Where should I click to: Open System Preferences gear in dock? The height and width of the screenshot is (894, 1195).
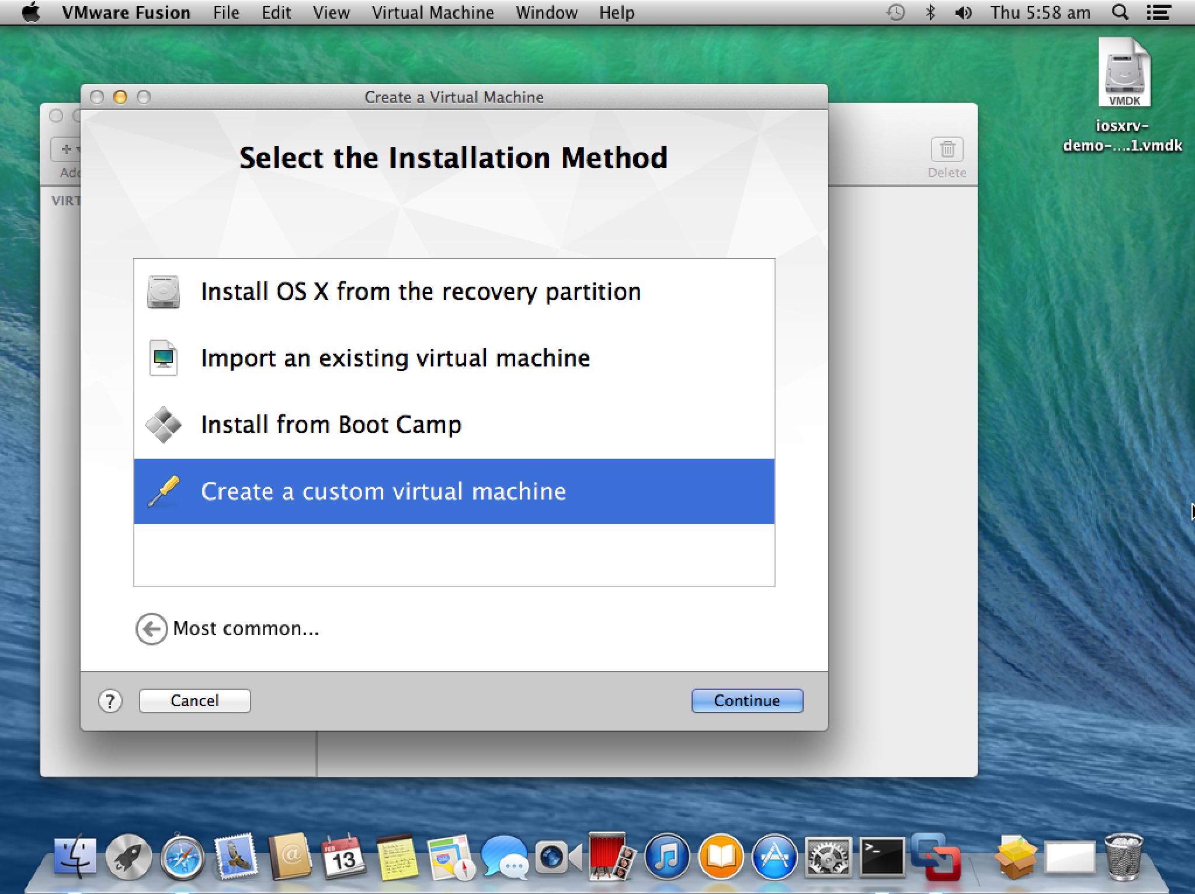pyautogui.click(x=828, y=858)
